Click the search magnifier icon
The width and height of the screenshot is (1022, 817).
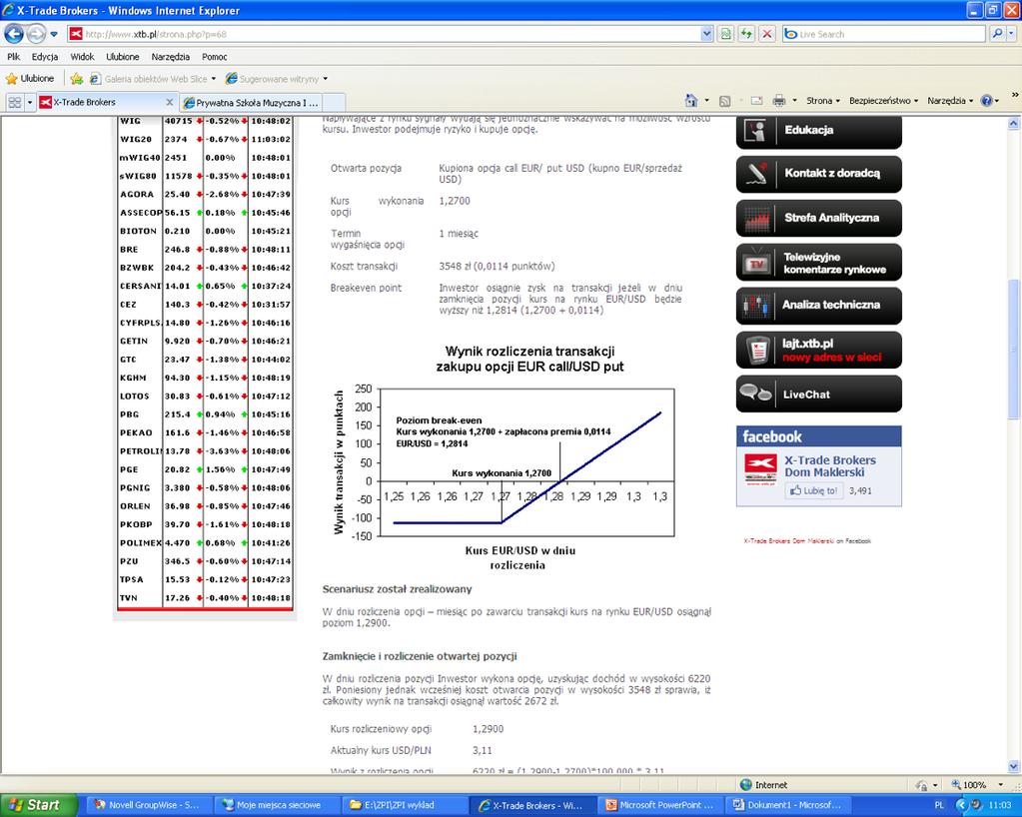coord(997,34)
